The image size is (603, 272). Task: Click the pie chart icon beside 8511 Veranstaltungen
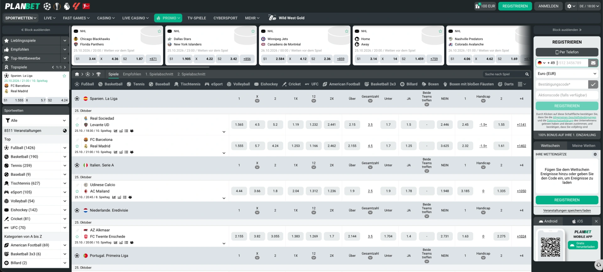coord(65,131)
